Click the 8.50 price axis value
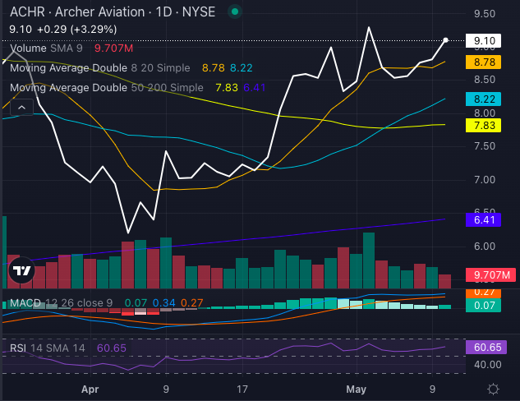520x401 pixels. (485, 80)
